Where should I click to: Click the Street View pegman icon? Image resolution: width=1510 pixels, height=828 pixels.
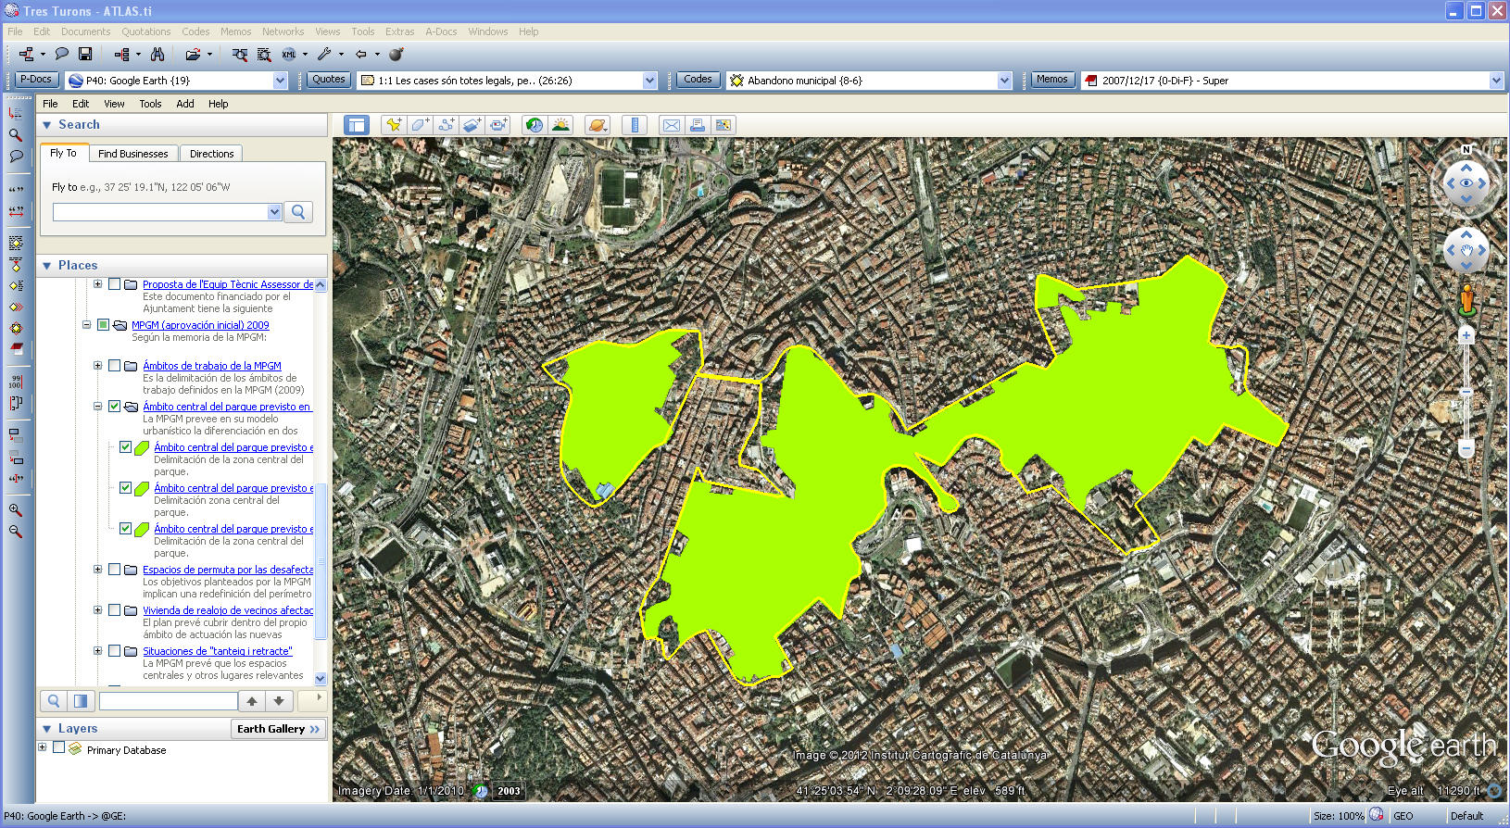(x=1466, y=299)
